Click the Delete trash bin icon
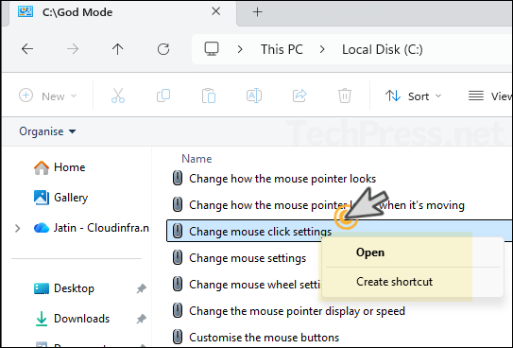This screenshot has height=348, width=513. (345, 96)
